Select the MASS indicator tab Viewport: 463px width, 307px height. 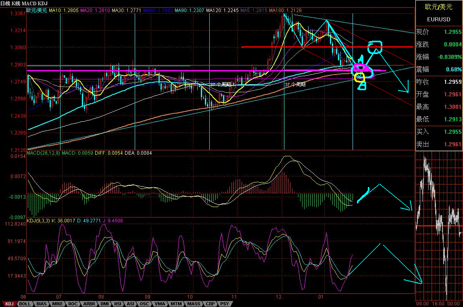pyautogui.click(x=194, y=304)
